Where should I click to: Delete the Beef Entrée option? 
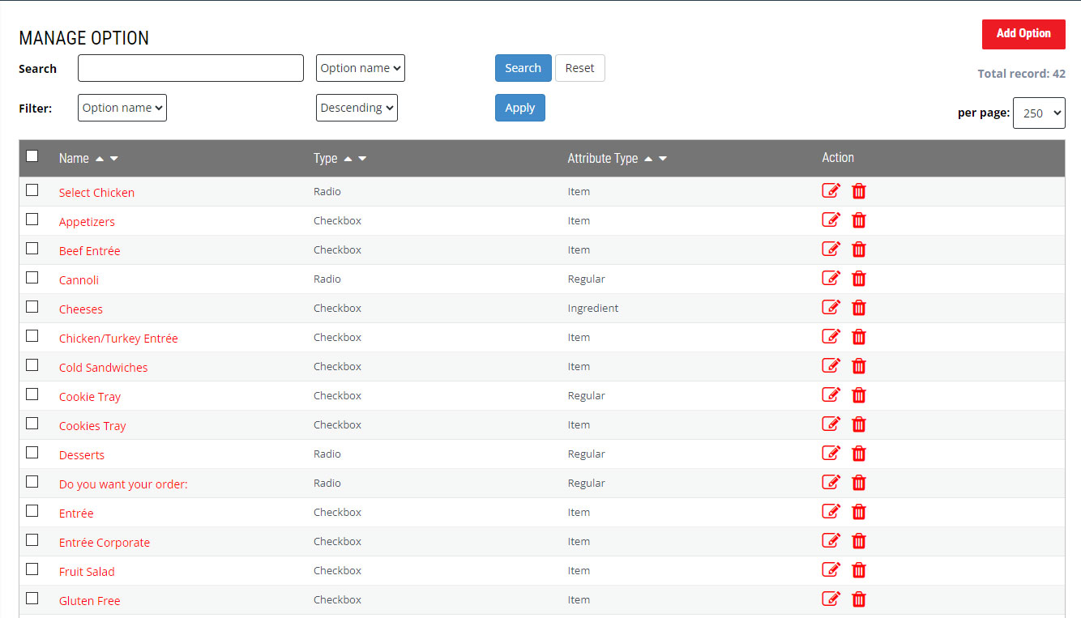[x=859, y=249]
